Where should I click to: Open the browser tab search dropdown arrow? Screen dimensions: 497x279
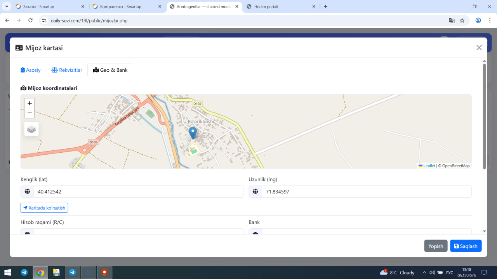tap(7, 7)
